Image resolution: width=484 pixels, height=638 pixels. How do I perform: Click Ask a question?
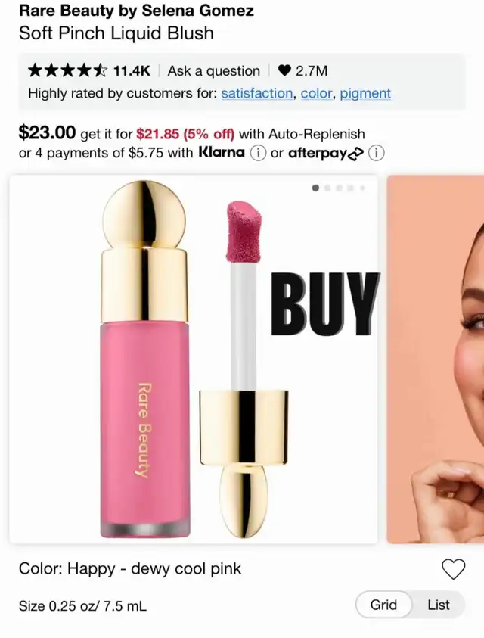click(214, 71)
